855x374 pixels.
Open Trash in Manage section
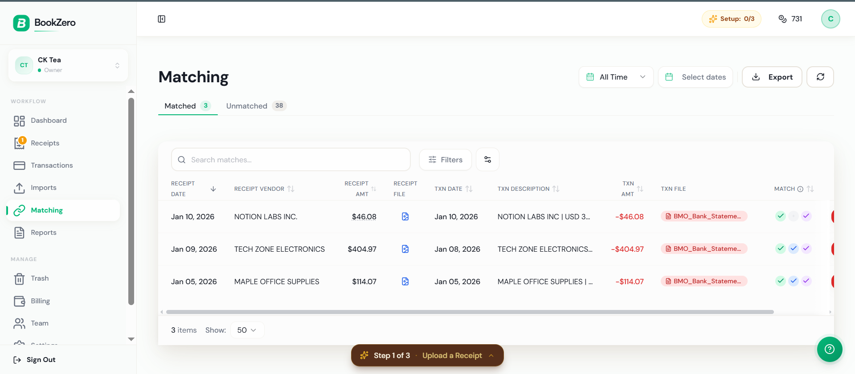pos(63,278)
